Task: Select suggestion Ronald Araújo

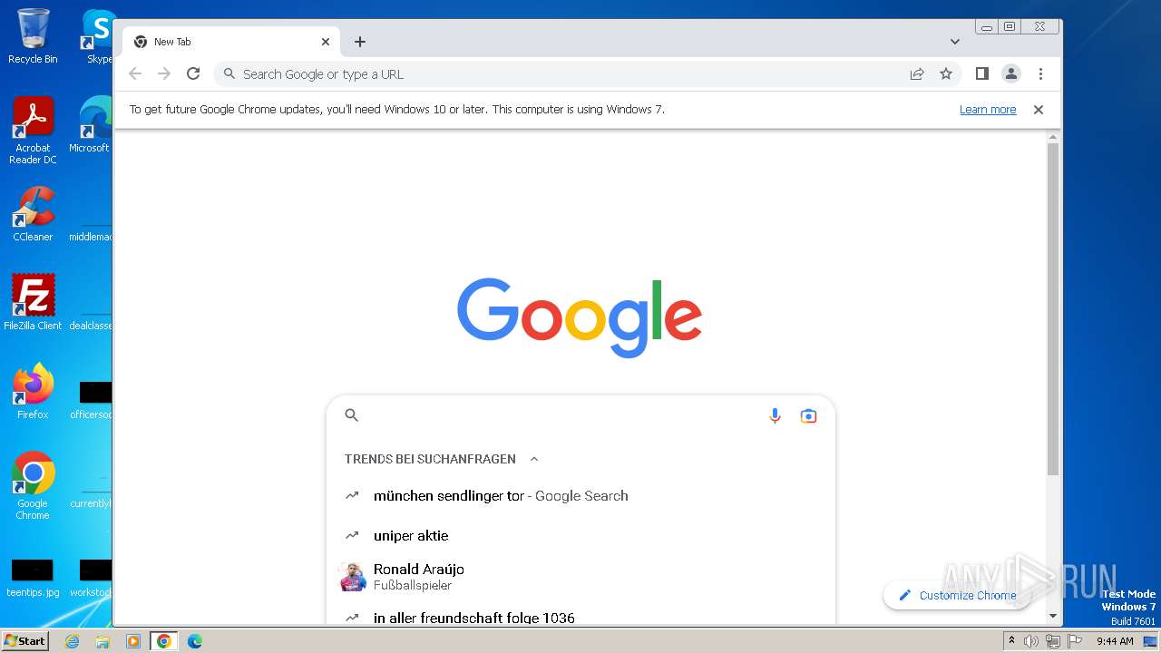Action: [x=580, y=577]
